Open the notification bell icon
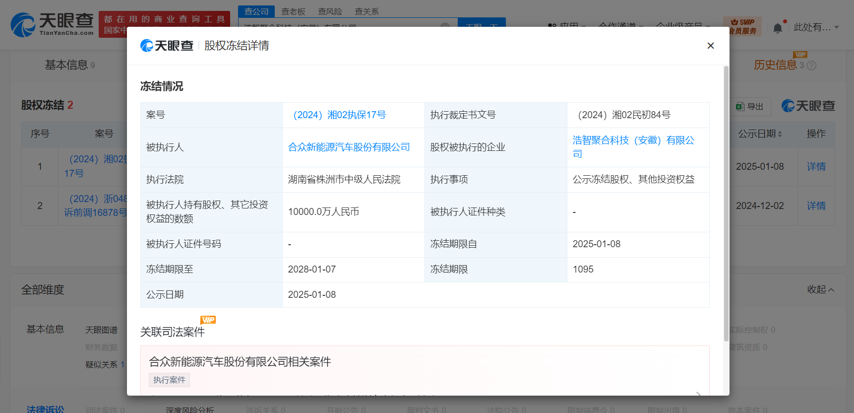The height and width of the screenshot is (413, 854). 778,28
